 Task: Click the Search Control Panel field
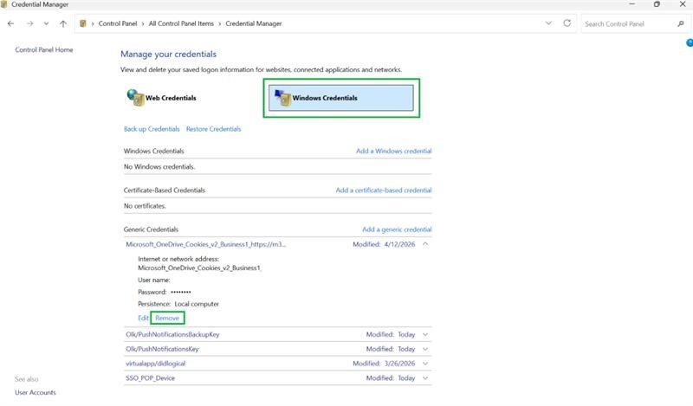pyautogui.click(x=627, y=24)
